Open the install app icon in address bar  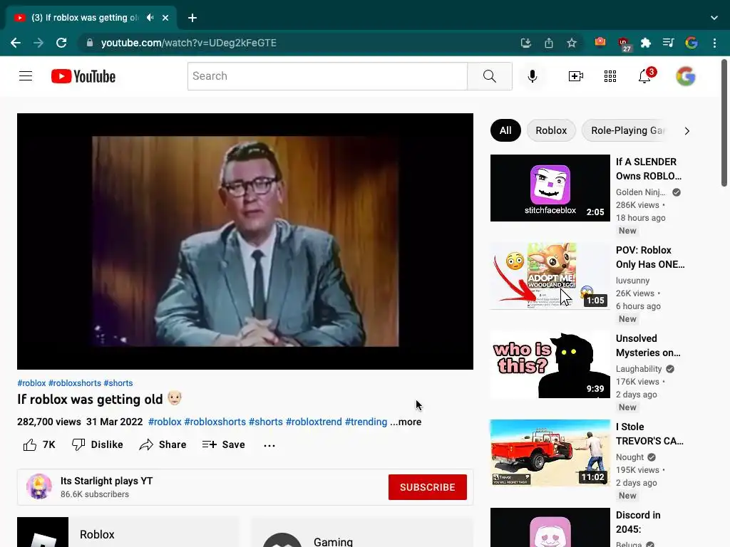coord(526,43)
